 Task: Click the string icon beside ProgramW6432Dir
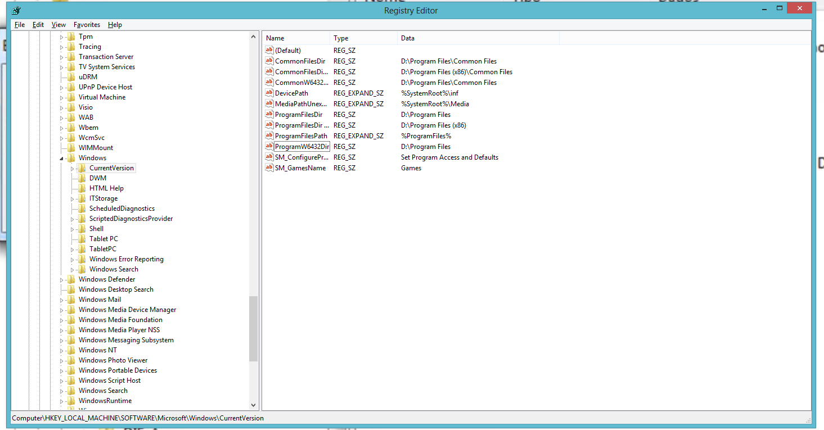tap(269, 146)
